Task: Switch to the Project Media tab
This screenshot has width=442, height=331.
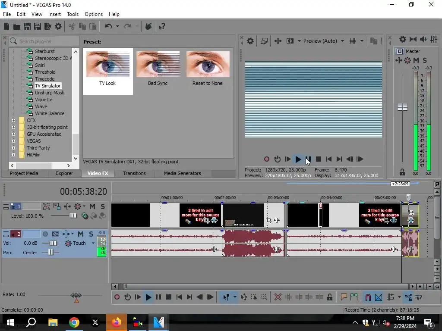Action: [24, 173]
